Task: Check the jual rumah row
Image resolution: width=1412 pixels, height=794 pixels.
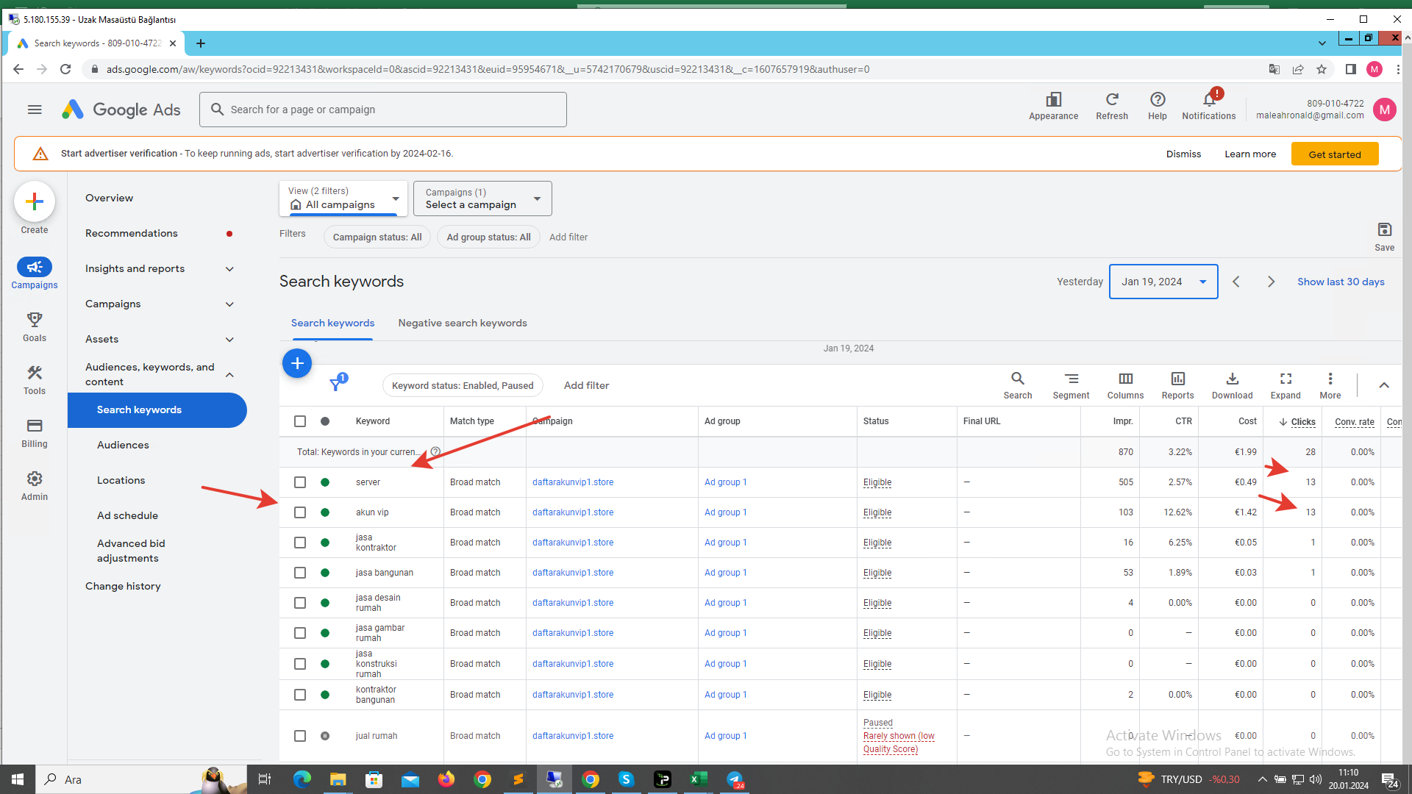Action: pos(300,736)
